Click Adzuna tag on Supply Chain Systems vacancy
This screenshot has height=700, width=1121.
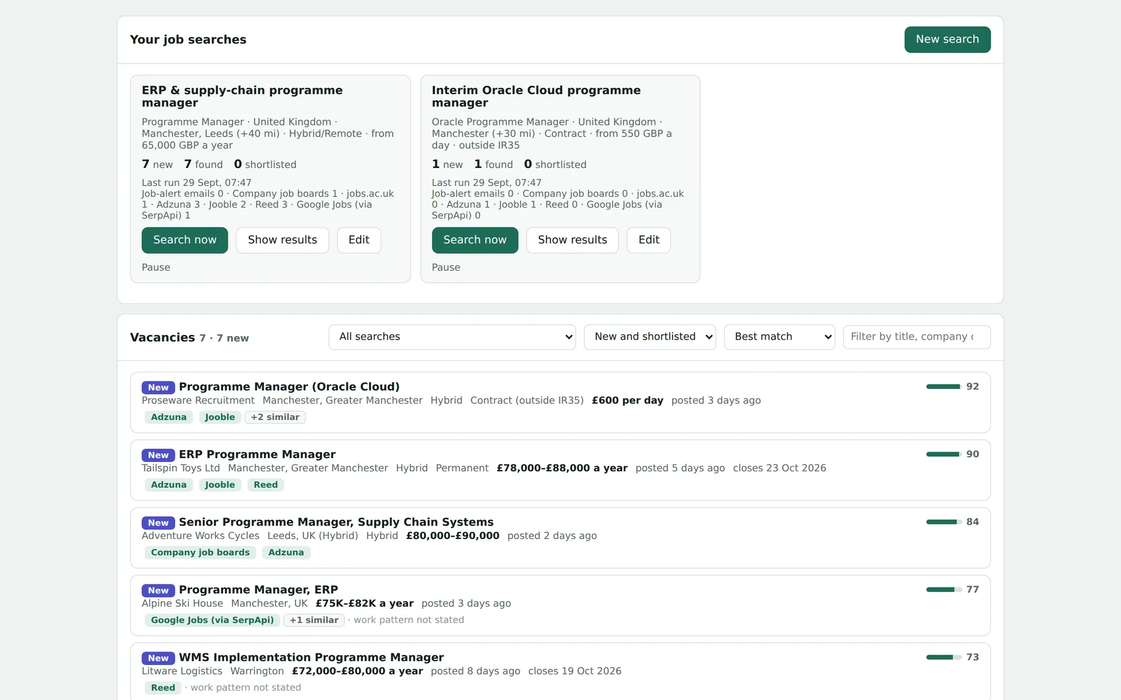coord(286,552)
